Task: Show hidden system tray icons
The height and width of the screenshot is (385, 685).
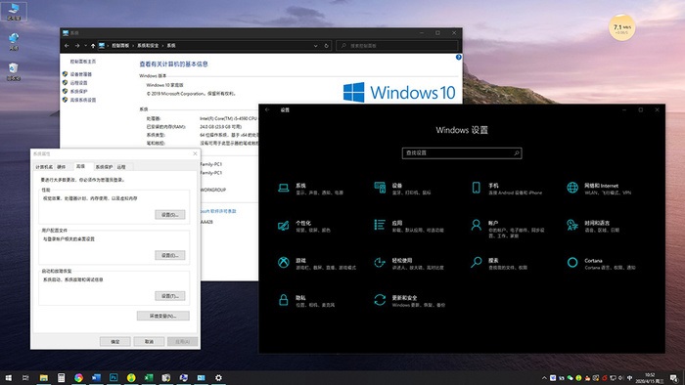Action: click(544, 378)
